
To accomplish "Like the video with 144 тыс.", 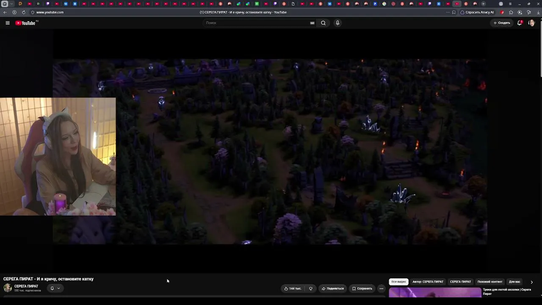I will (293, 288).
